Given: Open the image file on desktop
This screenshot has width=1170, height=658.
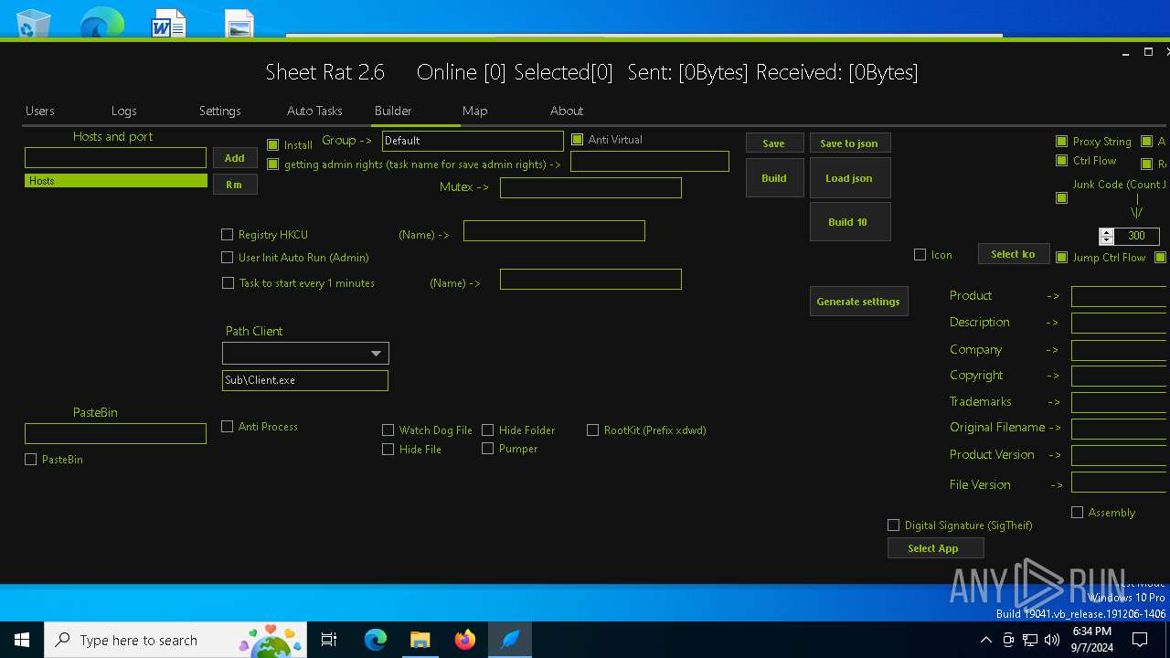Looking at the screenshot, I should pos(239,23).
